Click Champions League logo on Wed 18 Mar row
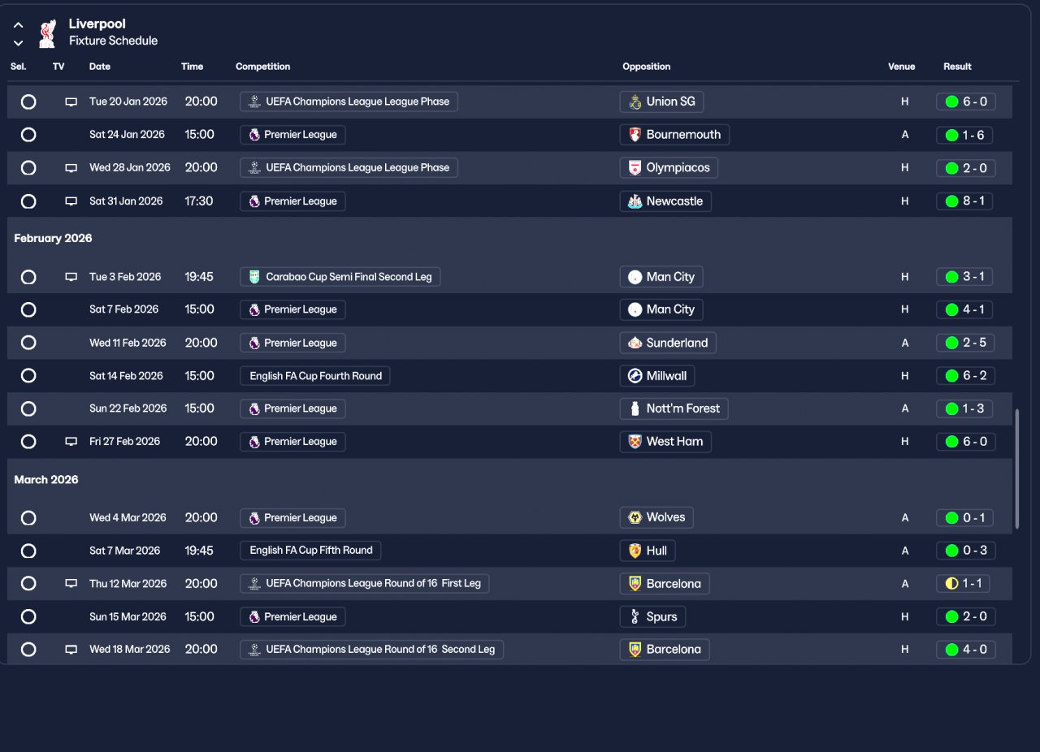 click(254, 650)
